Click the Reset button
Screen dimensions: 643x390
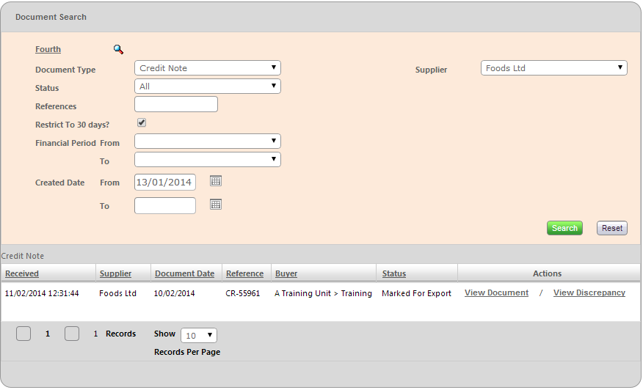[611, 228]
